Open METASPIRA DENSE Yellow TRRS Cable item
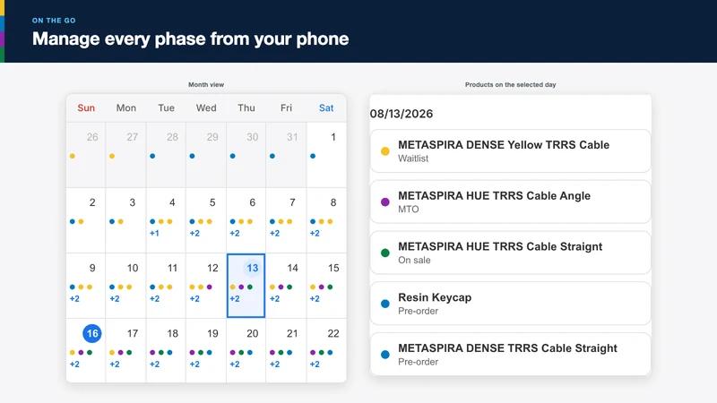Screen dimensions: 717x403 coord(510,150)
